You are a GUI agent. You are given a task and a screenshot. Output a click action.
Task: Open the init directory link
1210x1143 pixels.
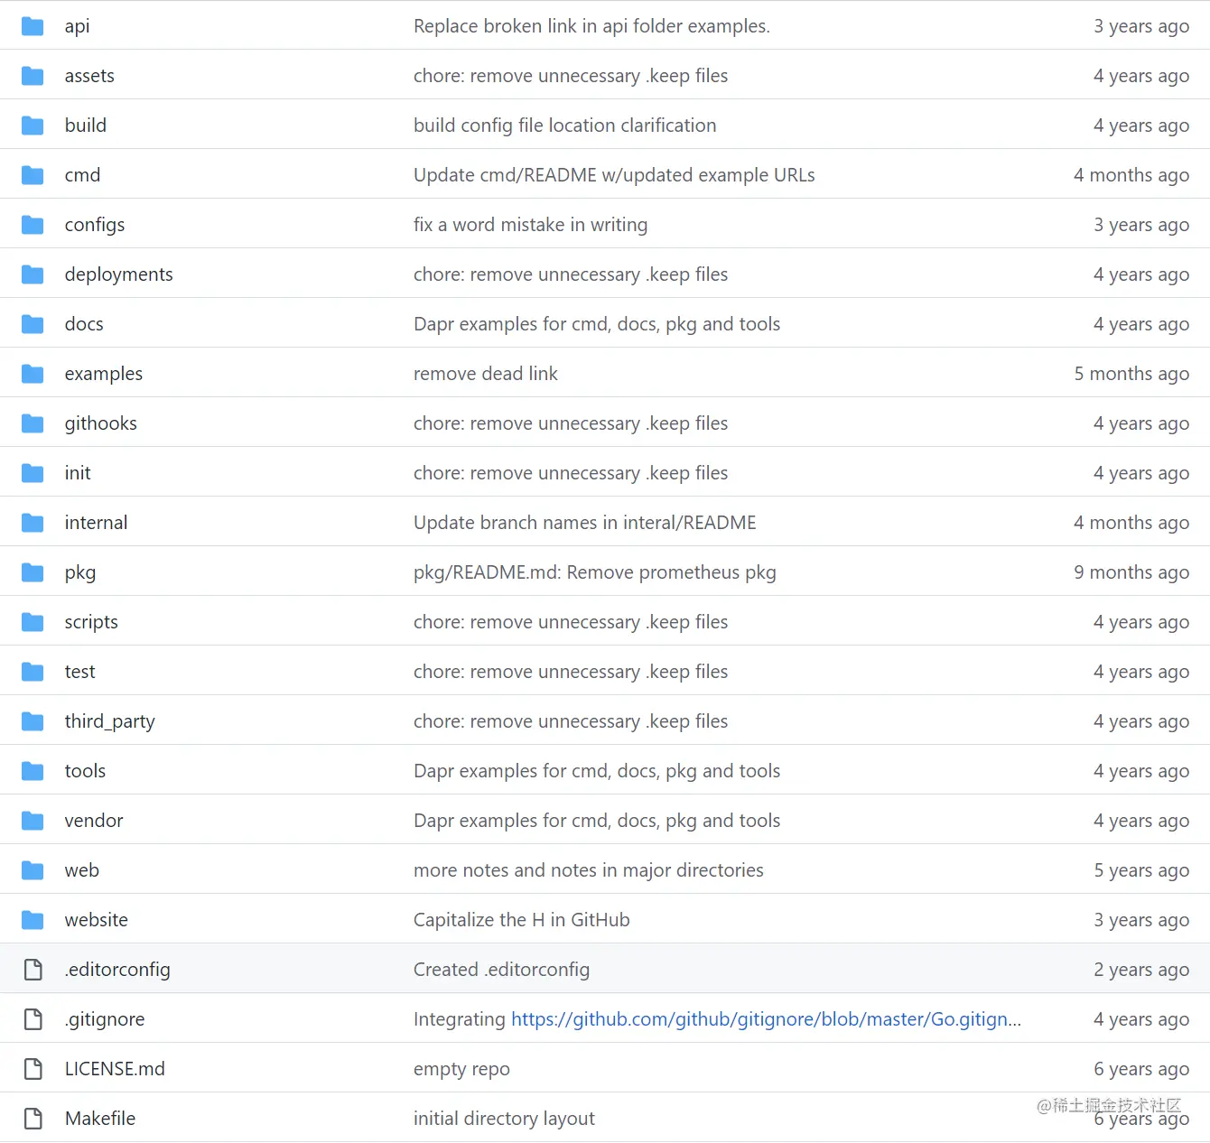[x=78, y=473]
